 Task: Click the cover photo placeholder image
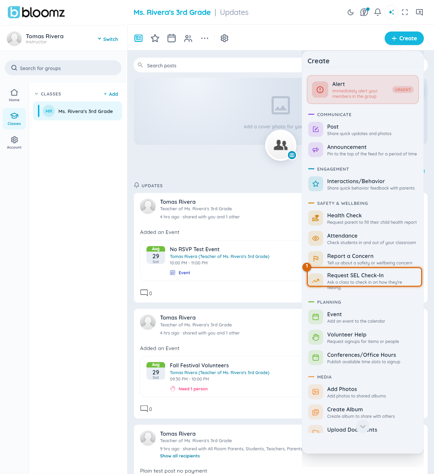(281, 105)
